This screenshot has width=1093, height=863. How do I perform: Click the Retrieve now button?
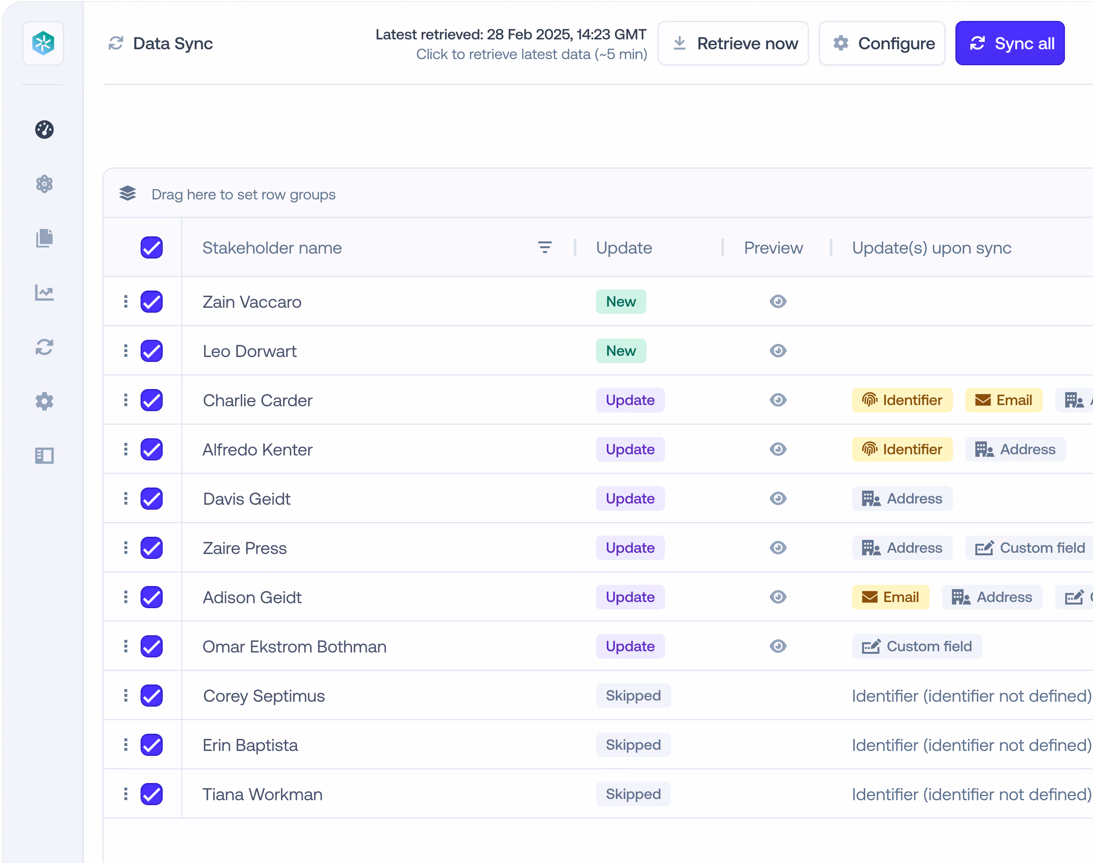pos(733,43)
